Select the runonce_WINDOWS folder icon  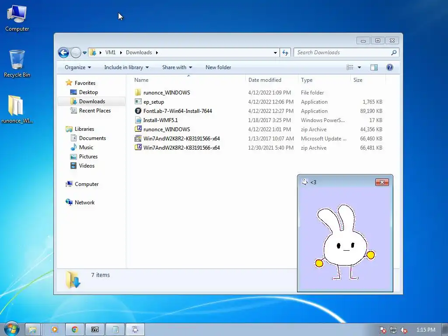(138, 93)
